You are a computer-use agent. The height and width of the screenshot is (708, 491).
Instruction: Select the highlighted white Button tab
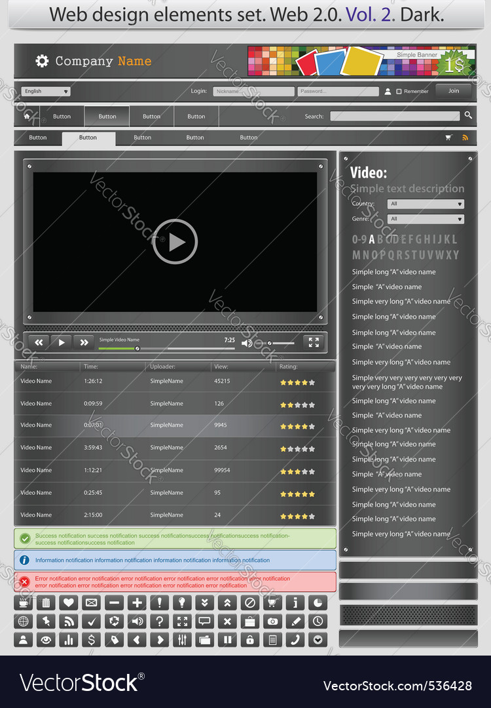click(x=88, y=138)
